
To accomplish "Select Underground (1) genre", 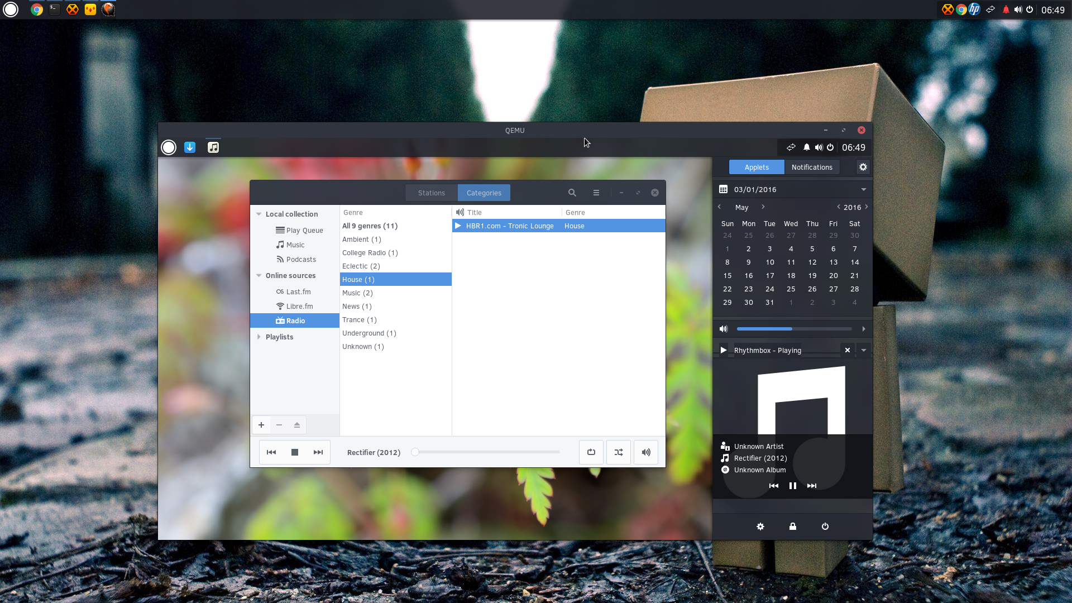I will pos(396,333).
